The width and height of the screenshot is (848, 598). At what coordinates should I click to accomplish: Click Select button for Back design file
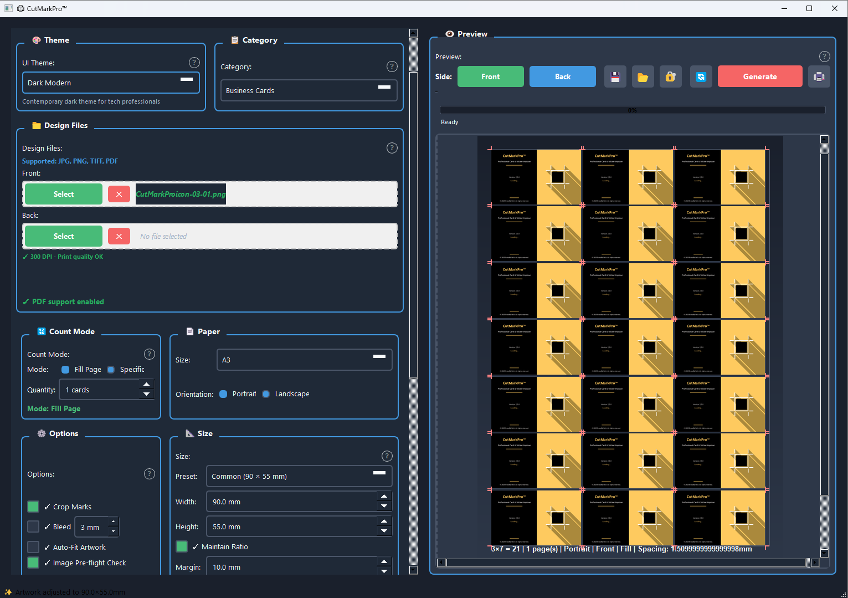point(64,237)
